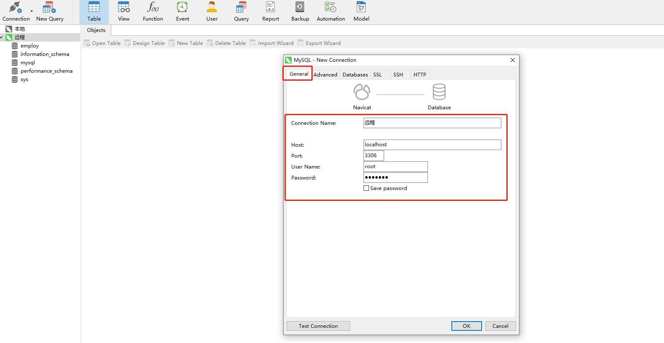Focus the Host input field
This screenshot has height=343, width=664.
coord(432,145)
